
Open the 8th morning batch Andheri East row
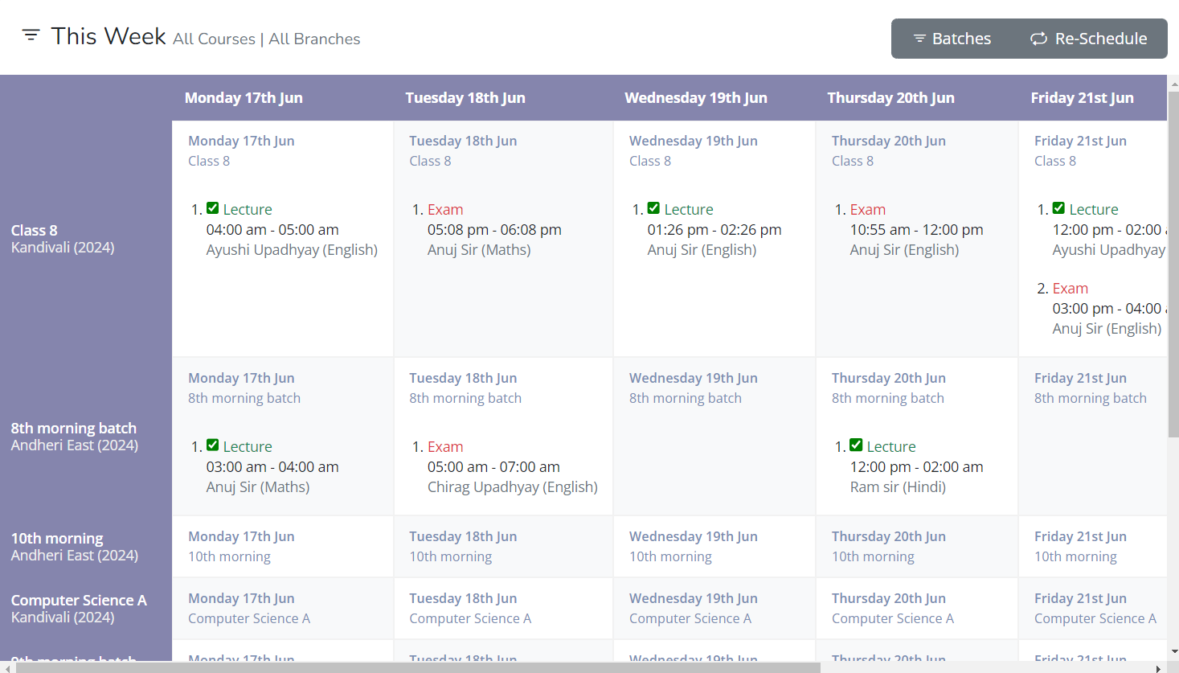(x=86, y=437)
